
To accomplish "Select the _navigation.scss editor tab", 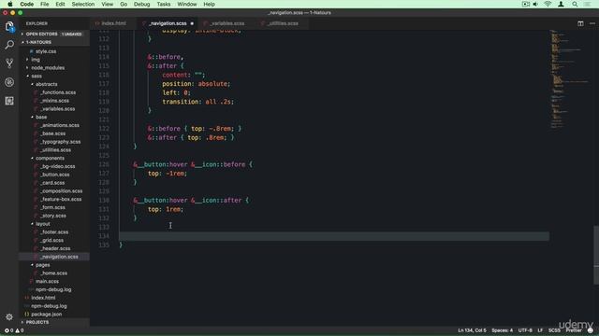I will (168, 23).
